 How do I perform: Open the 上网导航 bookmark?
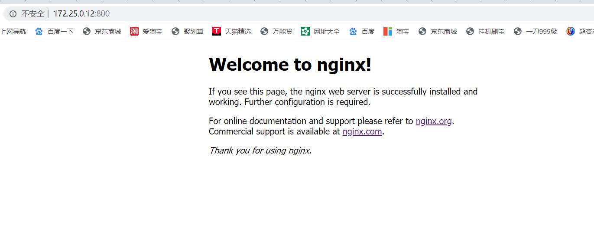click(13, 31)
